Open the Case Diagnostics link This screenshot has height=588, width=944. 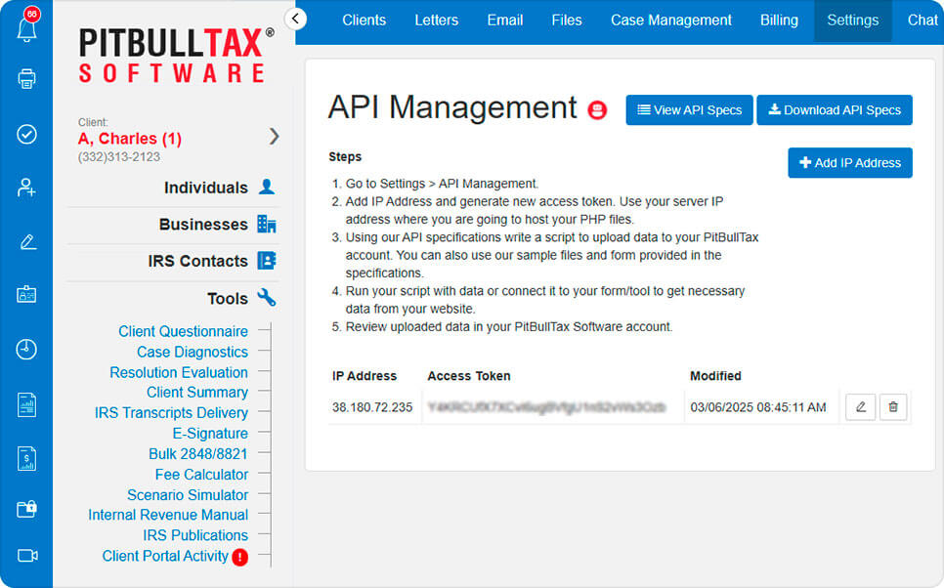pos(193,352)
